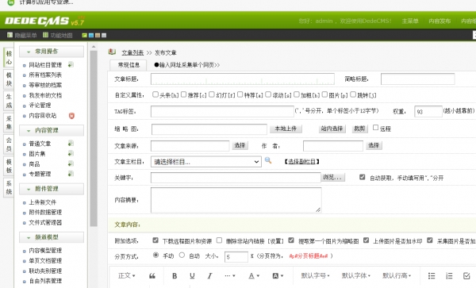Open the 默认字号 font size dropdown

coord(315,275)
